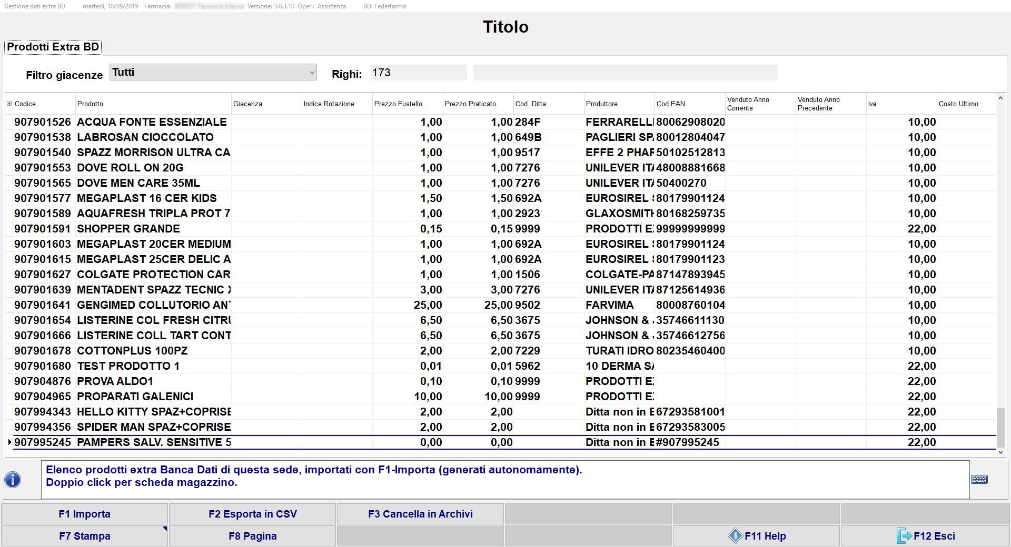Screen dimensions: 1011x547
Task: Select the LISTERINE COL FRESH CITRU row
Action: [x=154, y=320]
